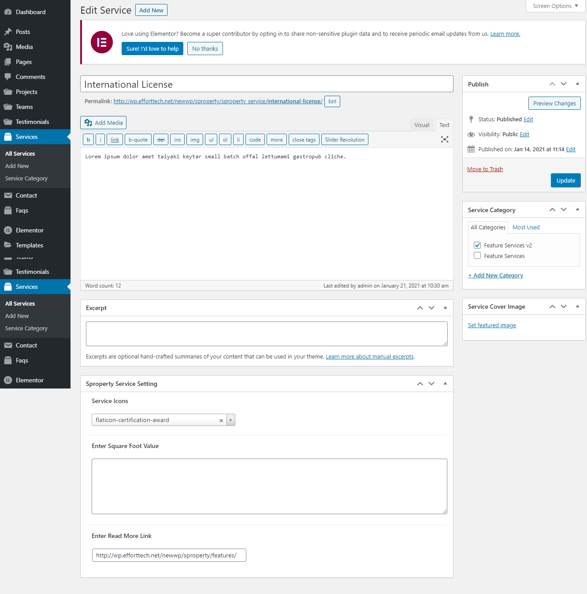Open Media library from sidebar icon
This screenshot has width=587, height=594.
click(8, 47)
